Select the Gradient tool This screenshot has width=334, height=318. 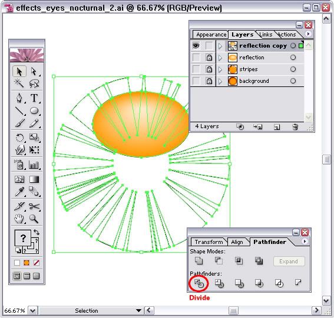click(x=34, y=179)
